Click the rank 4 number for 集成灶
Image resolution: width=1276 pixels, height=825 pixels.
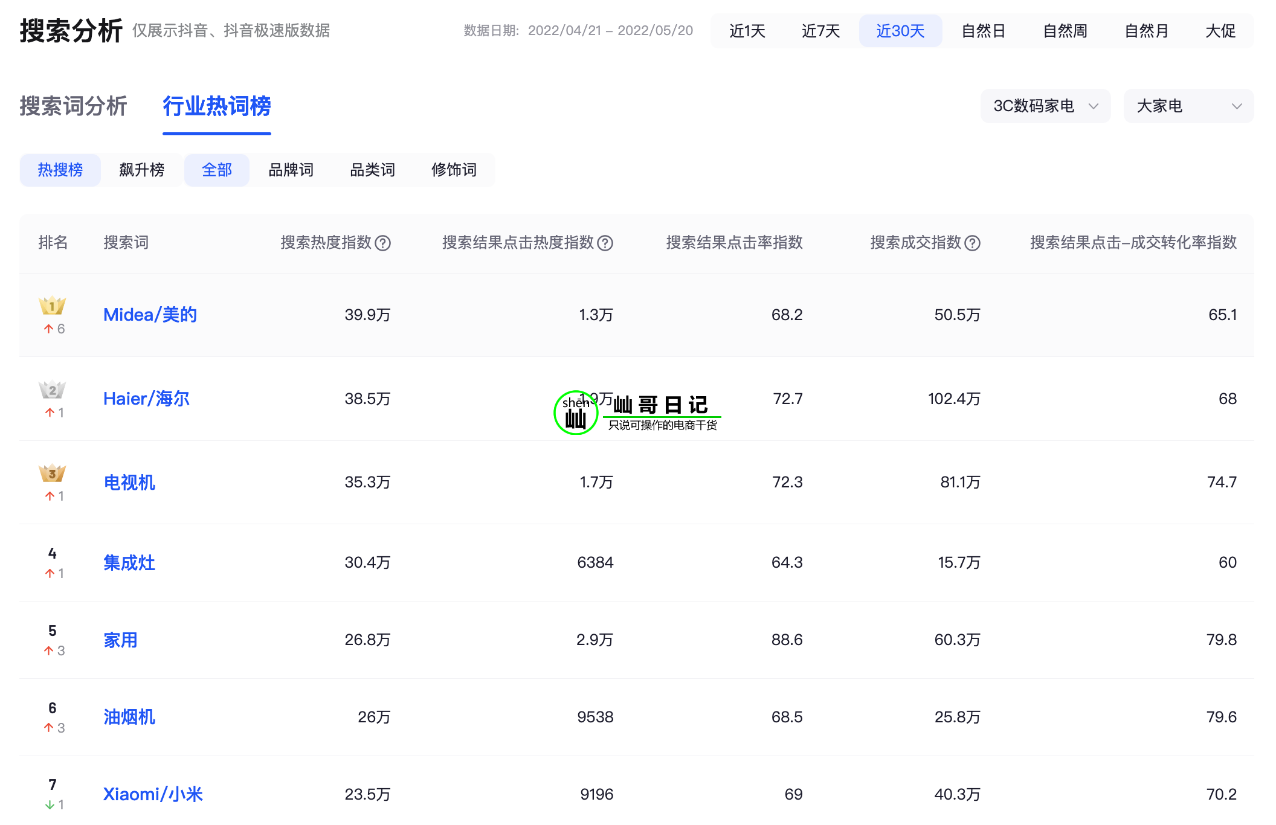click(x=53, y=553)
